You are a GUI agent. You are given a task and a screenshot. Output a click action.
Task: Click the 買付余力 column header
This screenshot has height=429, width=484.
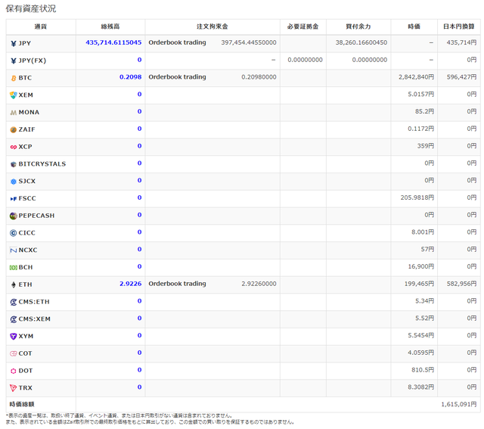point(358,26)
